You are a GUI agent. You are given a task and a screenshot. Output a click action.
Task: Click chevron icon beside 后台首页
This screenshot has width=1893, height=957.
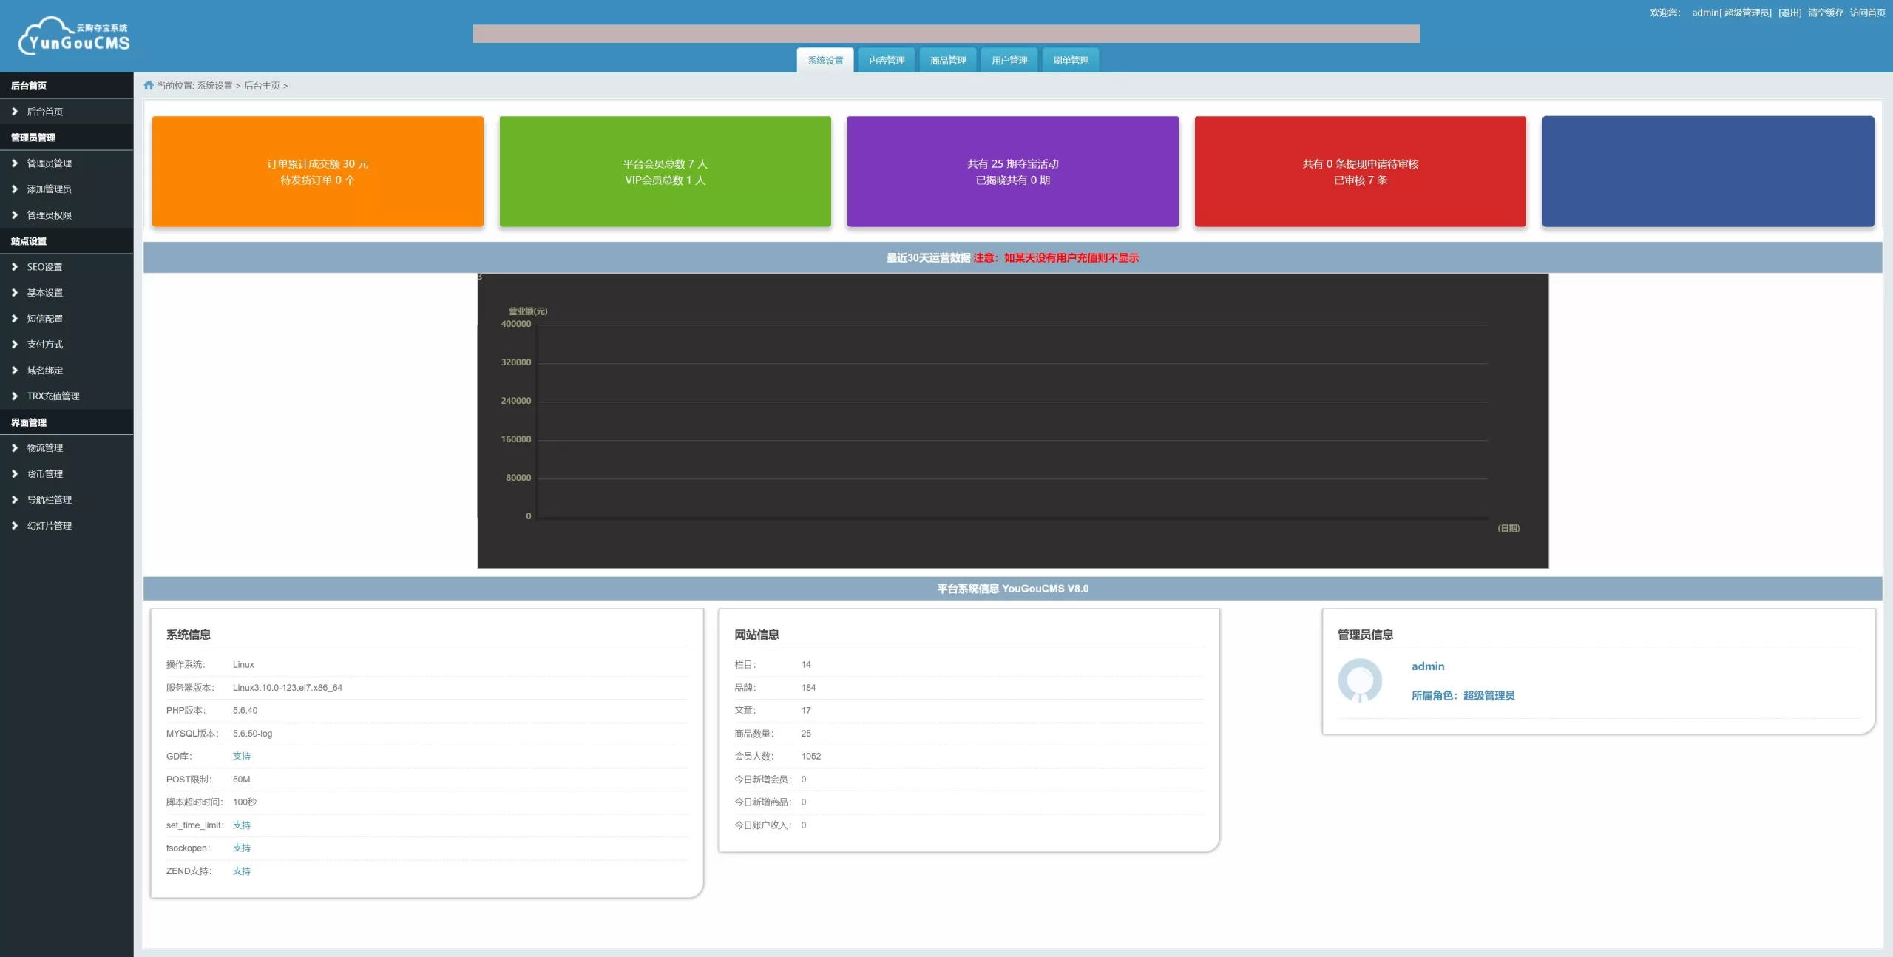pyautogui.click(x=15, y=112)
